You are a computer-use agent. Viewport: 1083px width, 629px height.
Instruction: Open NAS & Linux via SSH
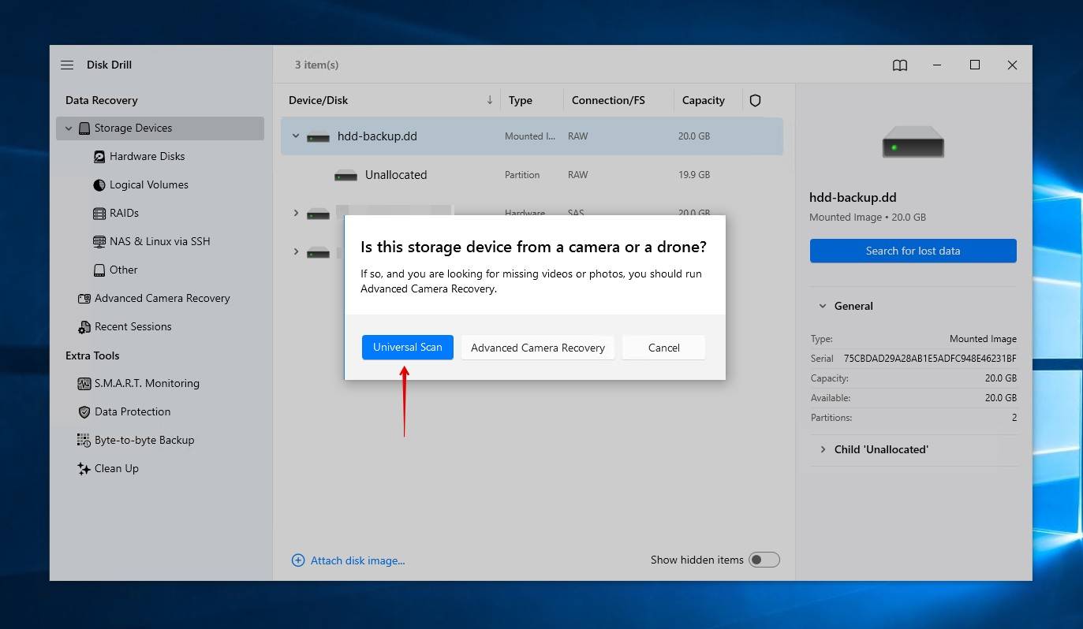(x=151, y=241)
